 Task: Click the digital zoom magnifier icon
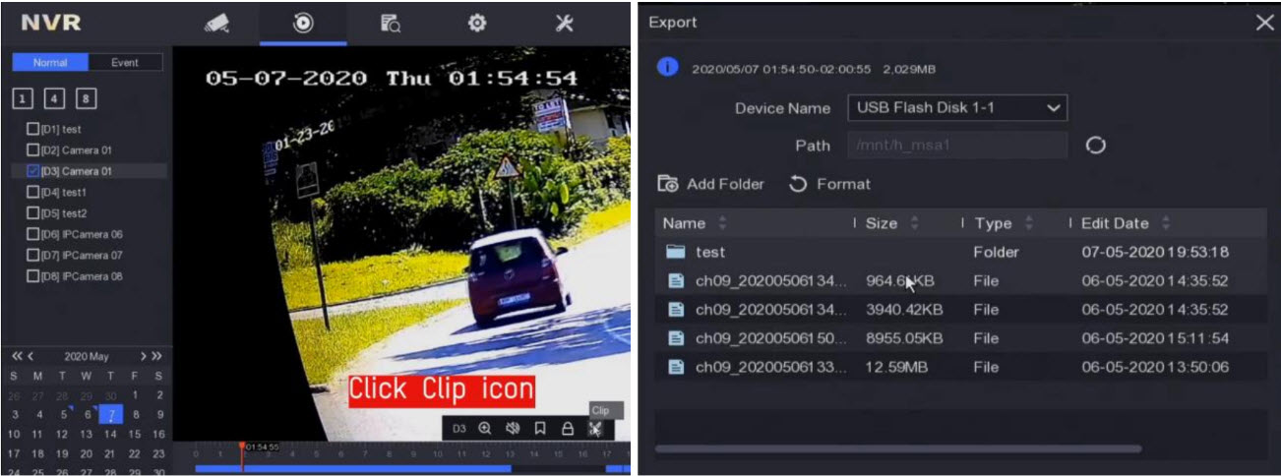pos(484,429)
